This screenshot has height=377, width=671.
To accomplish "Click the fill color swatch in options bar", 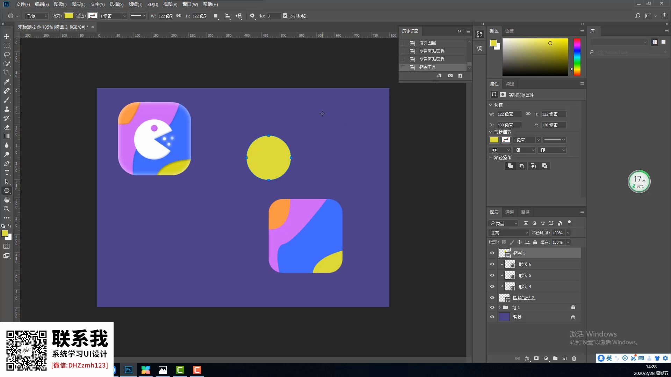I will (69, 16).
